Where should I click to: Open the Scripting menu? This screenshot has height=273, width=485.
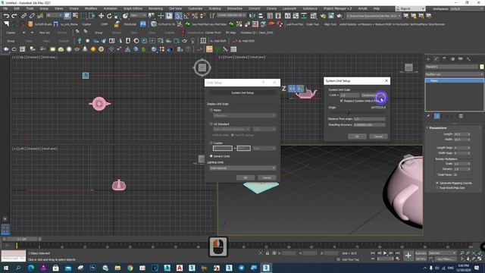(214, 8)
